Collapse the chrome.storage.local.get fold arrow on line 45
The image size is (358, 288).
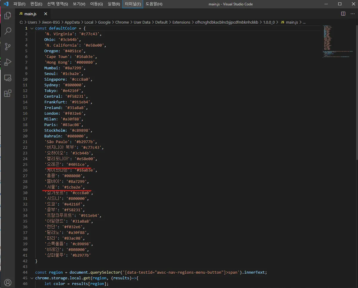[x=32, y=278]
